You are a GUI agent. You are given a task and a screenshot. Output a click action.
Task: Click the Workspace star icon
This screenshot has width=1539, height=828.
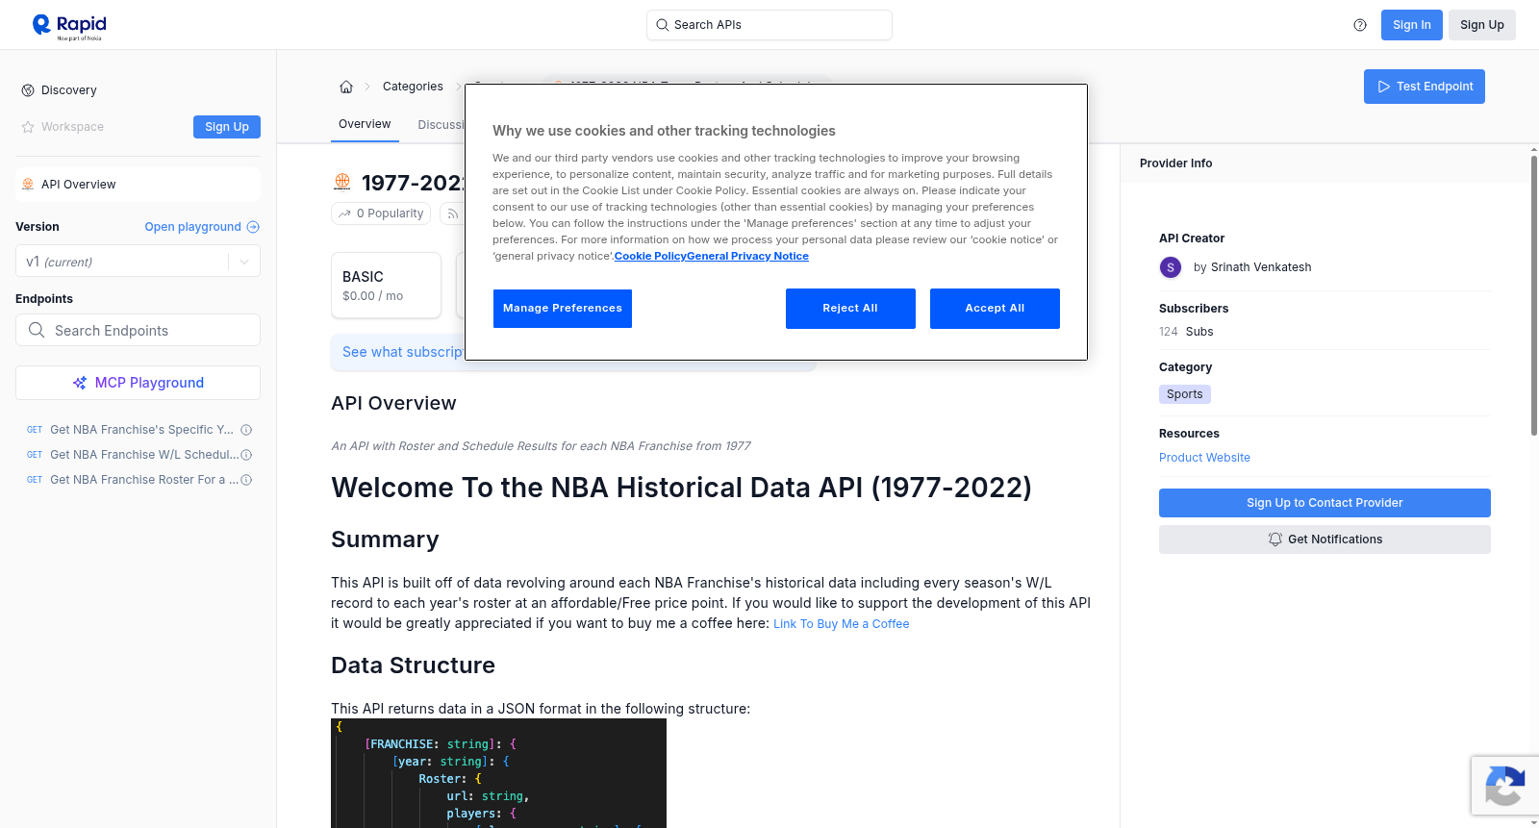[x=28, y=127]
